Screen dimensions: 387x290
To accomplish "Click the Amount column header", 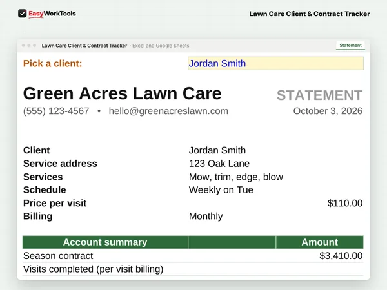I will [320, 242].
